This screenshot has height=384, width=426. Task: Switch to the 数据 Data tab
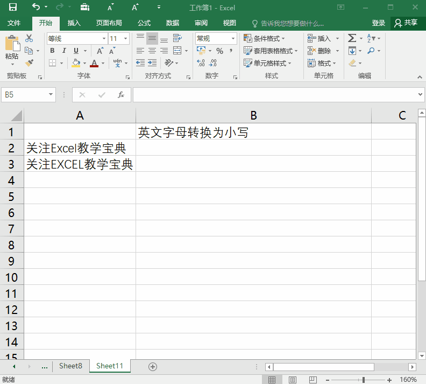(173, 23)
